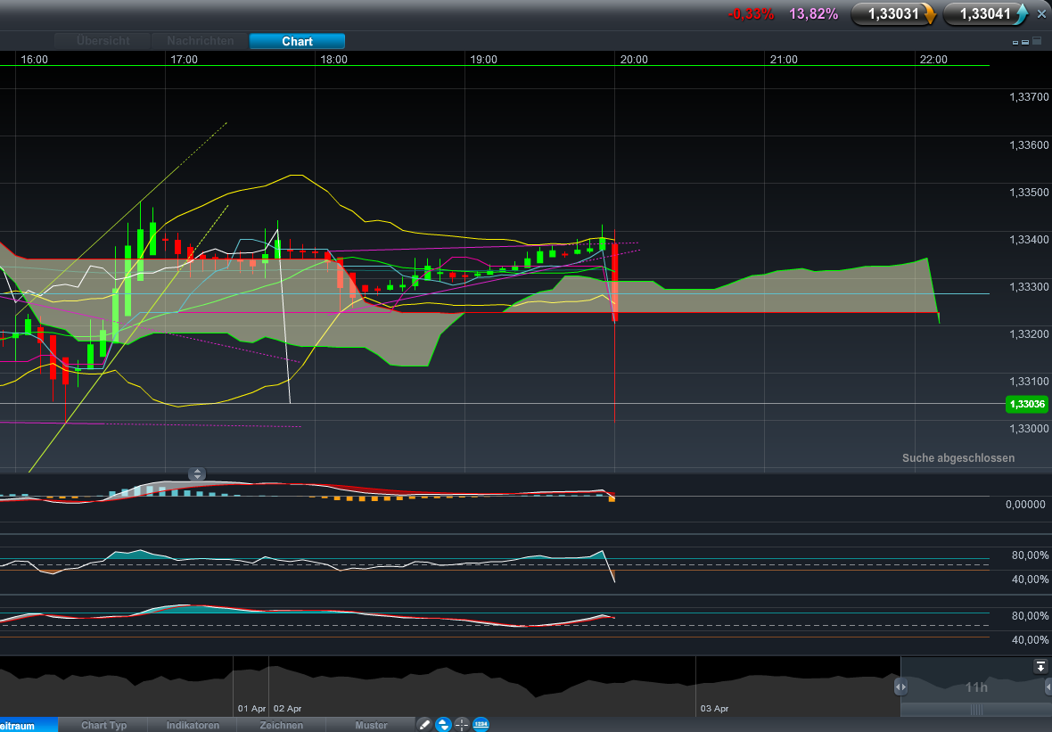
Task: Switch to the medium panel size icon
Action: click(1025, 42)
